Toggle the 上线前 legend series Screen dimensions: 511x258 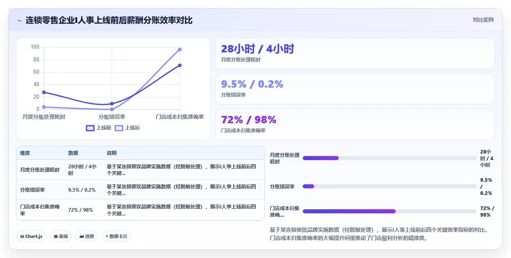pos(98,128)
